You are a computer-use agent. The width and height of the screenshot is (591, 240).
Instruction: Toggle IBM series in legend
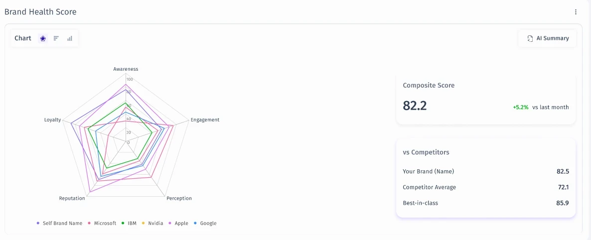click(129, 223)
